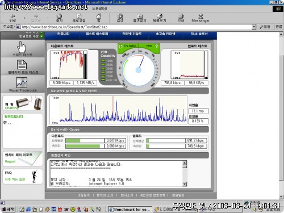Click the third footer link
Image resolution: width=284 pixels, height=213 pixels.
pyautogui.click(x=127, y=195)
